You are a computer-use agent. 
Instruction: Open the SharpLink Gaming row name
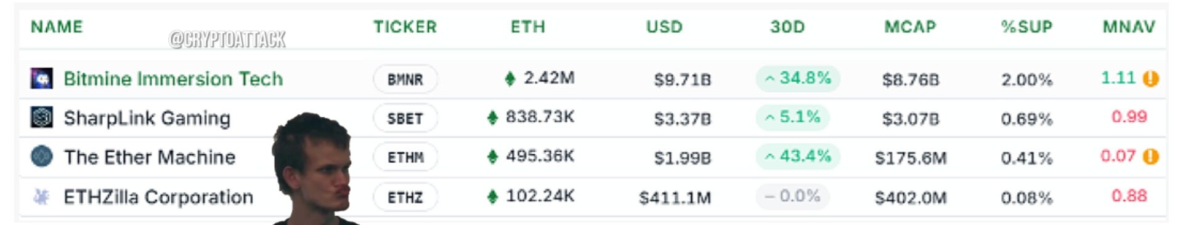[x=147, y=118]
